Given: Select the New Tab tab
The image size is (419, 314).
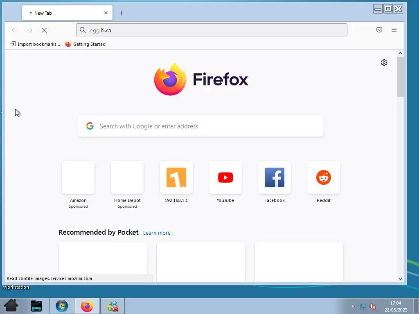Looking at the screenshot, I should [67, 13].
